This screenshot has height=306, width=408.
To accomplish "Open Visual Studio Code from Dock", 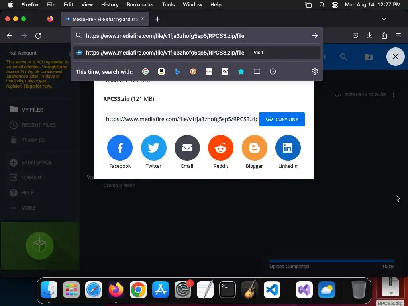I will point(272,290).
